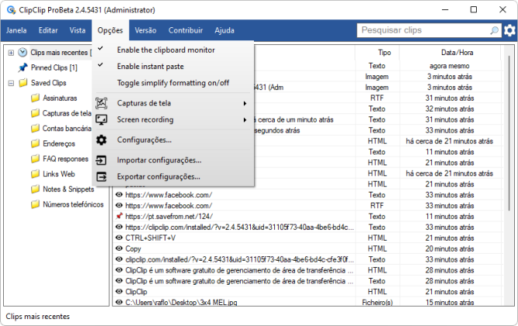Screen dimensions: 518x326
Task: Click the Capturas de tela folder icon in tree
Action: coord(35,113)
